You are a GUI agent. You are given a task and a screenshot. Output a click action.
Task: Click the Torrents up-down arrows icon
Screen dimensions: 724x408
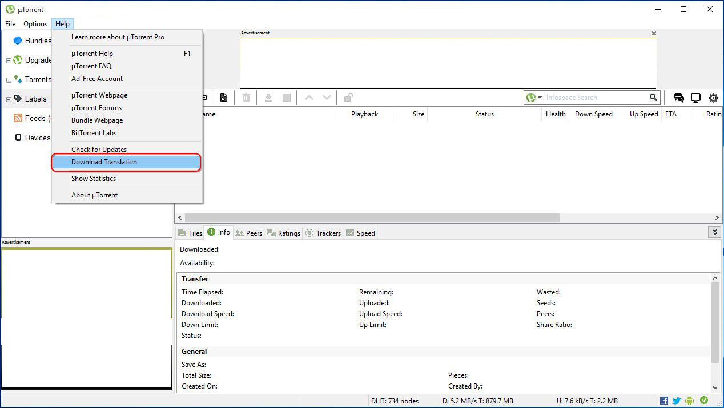point(18,79)
